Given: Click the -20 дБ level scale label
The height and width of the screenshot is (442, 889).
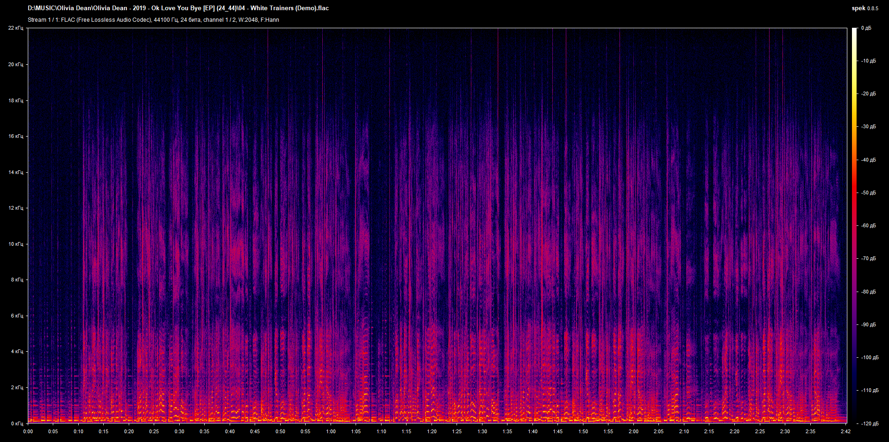Looking at the screenshot, I should 869,94.
